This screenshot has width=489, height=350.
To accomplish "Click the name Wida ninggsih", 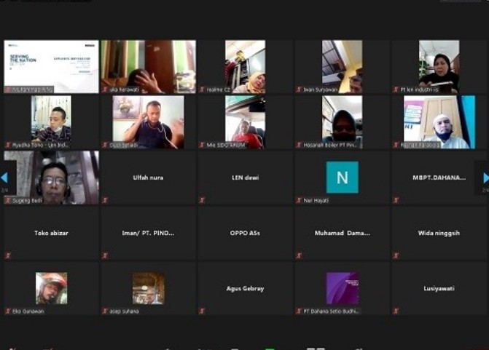I will 439,233.
